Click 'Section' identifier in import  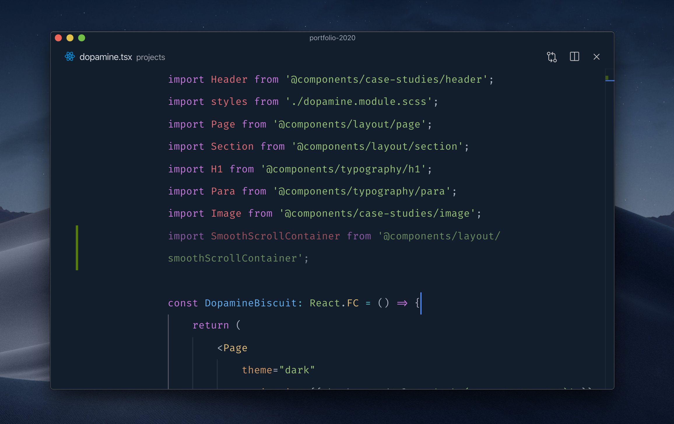pyautogui.click(x=232, y=146)
